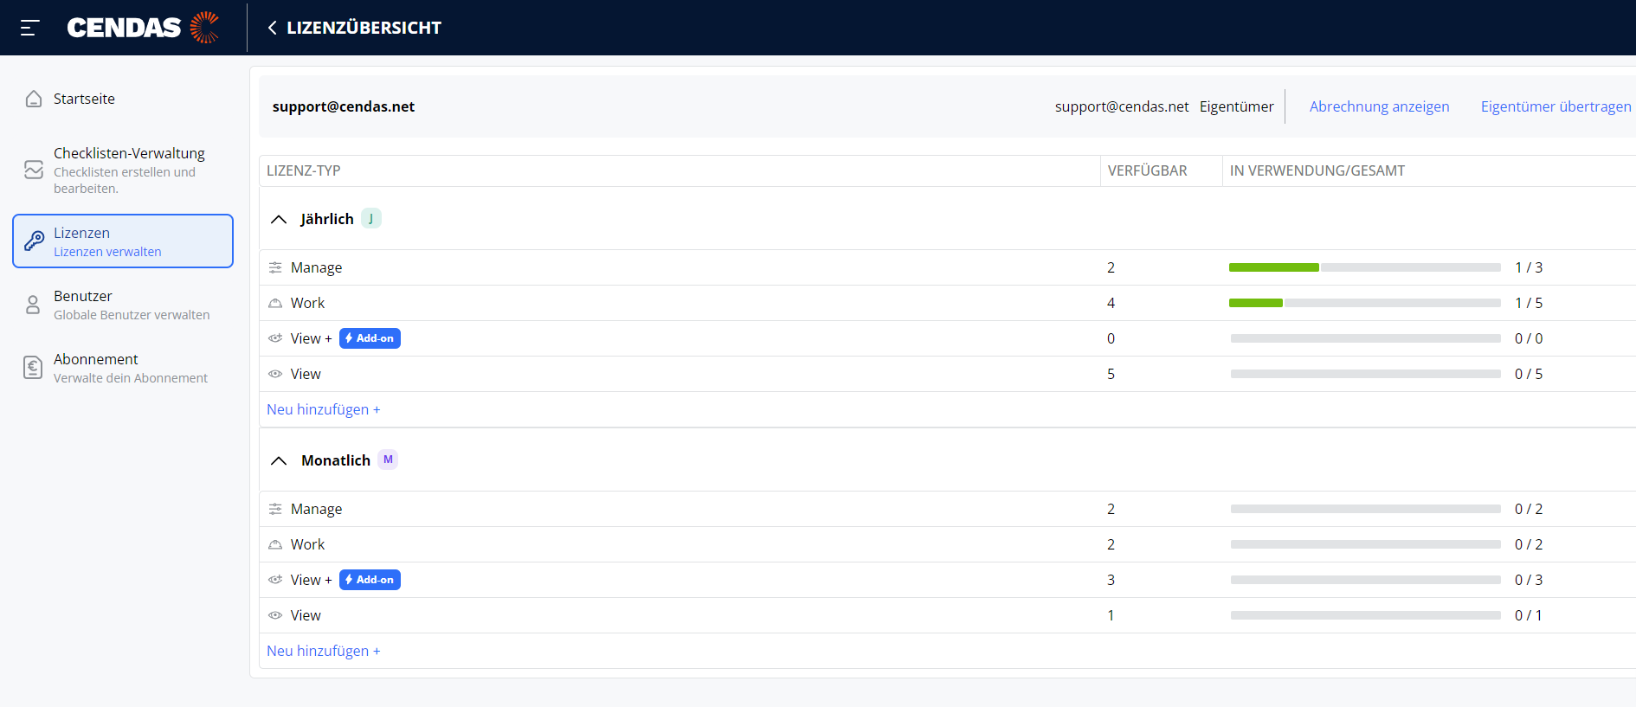Click the 1 / 5 usage value
1636x707 pixels.
(x=1529, y=303)
